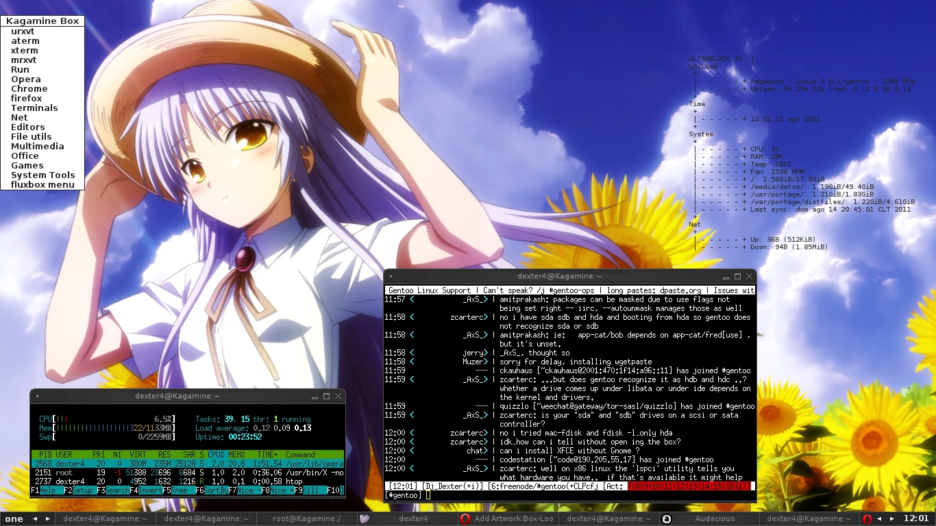Click the Opera system tray icon

867,519
